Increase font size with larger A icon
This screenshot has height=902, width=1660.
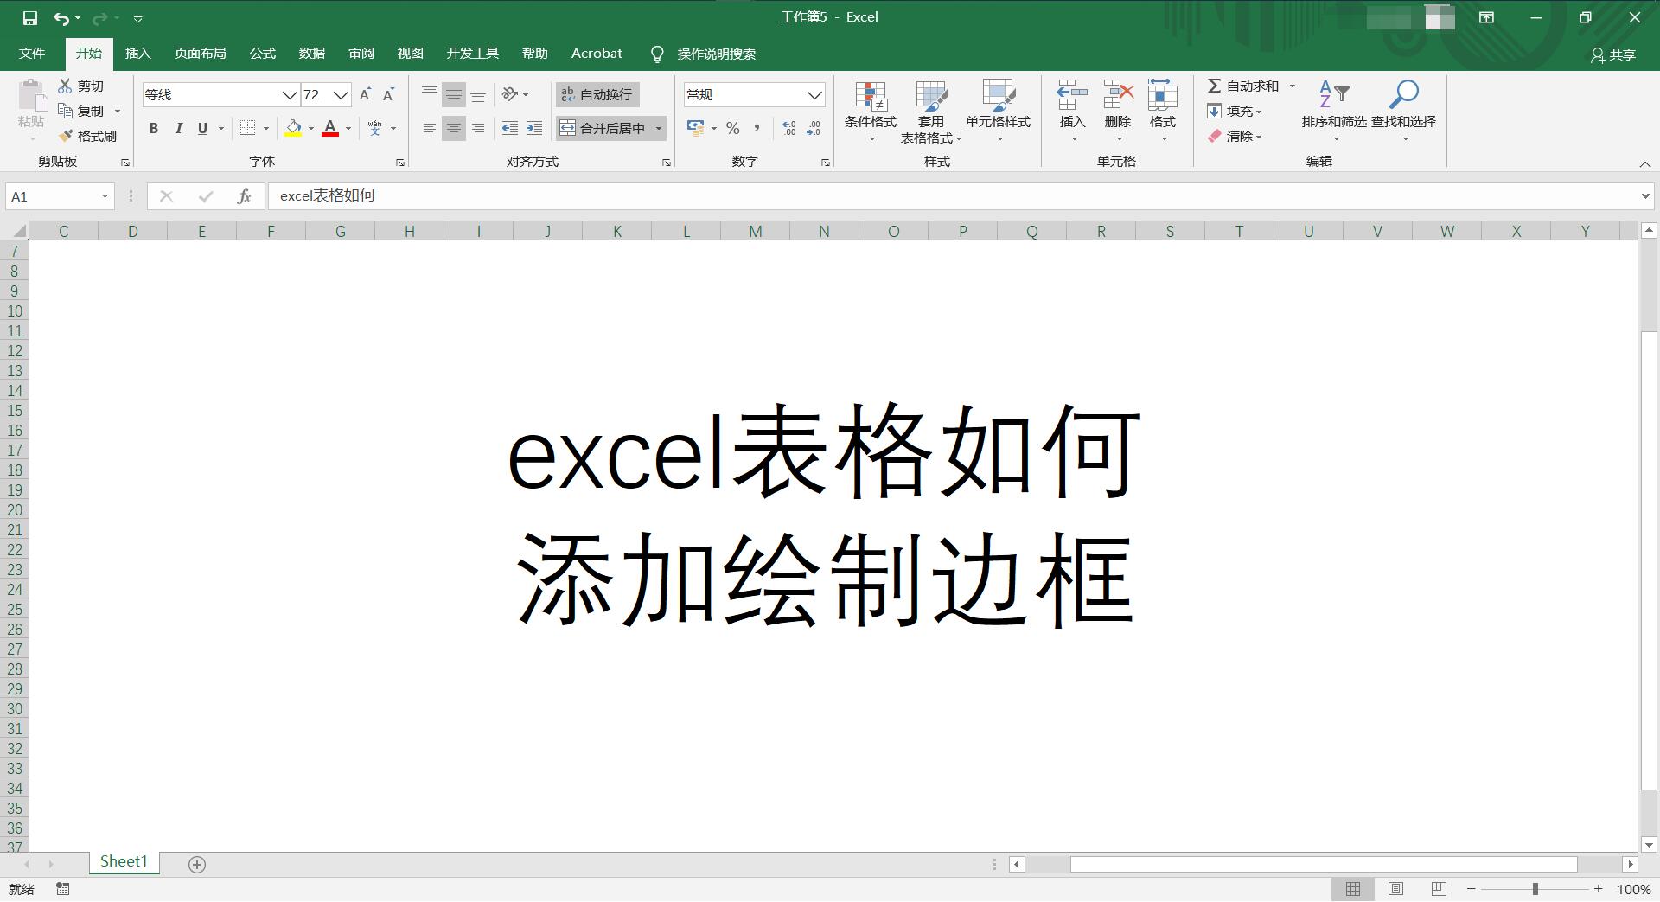365,94
